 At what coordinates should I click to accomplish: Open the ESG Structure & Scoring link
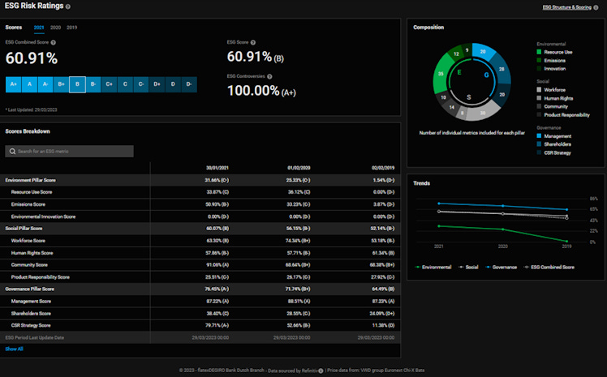click(x=566, y=7)
